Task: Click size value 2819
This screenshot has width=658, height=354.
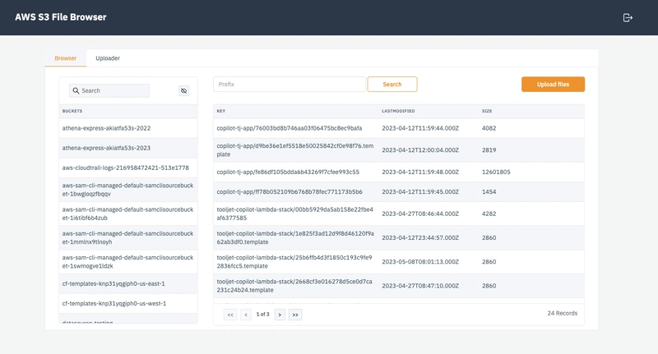Action: point(489,150)
